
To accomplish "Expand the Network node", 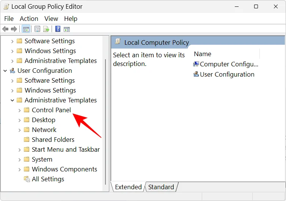I will (x=19, y=130).
